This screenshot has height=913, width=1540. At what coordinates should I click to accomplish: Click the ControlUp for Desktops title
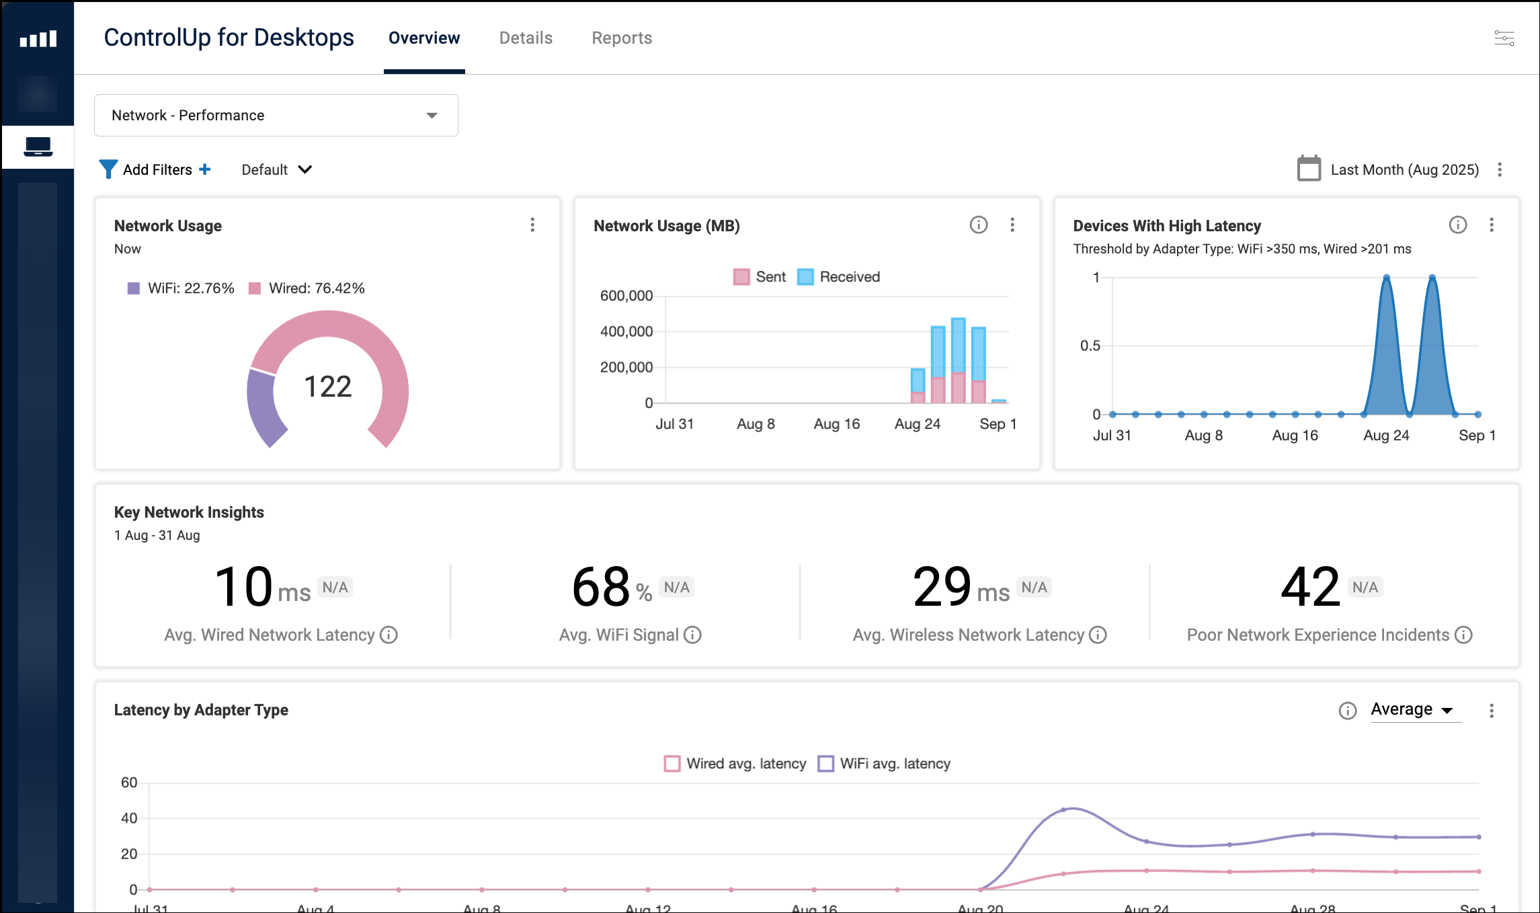[229, 38]
